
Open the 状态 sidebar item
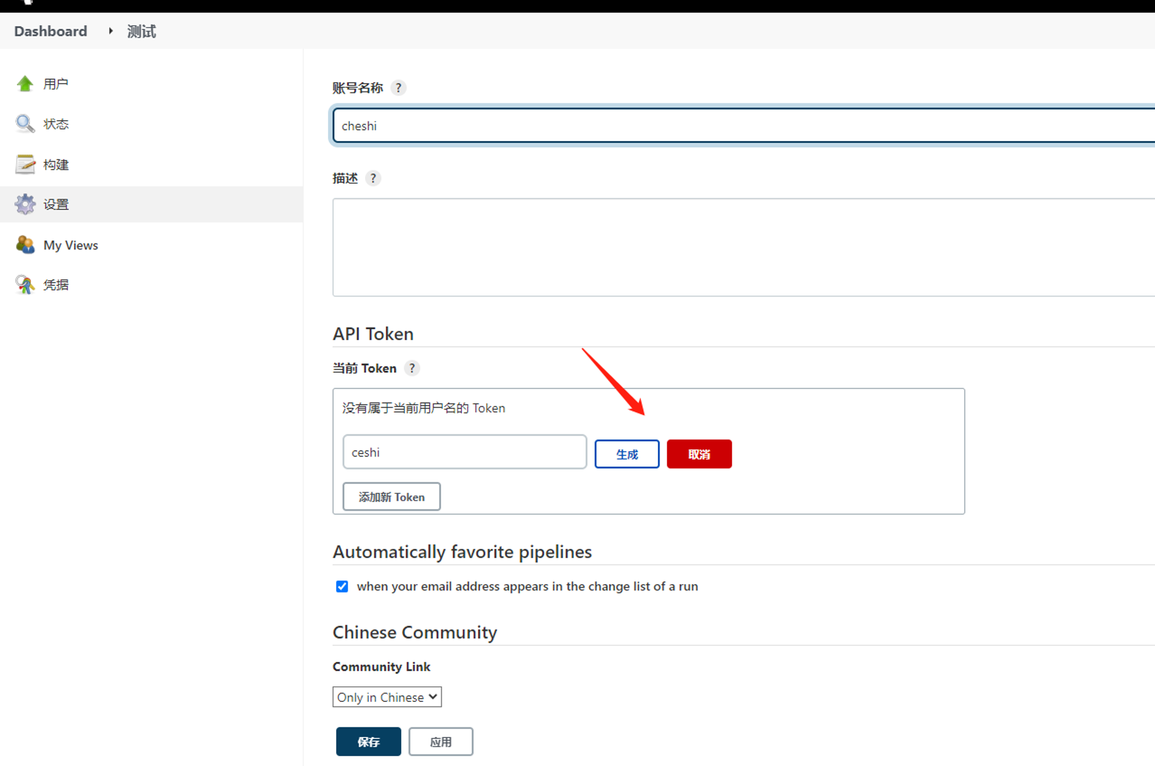click(56, 124)
